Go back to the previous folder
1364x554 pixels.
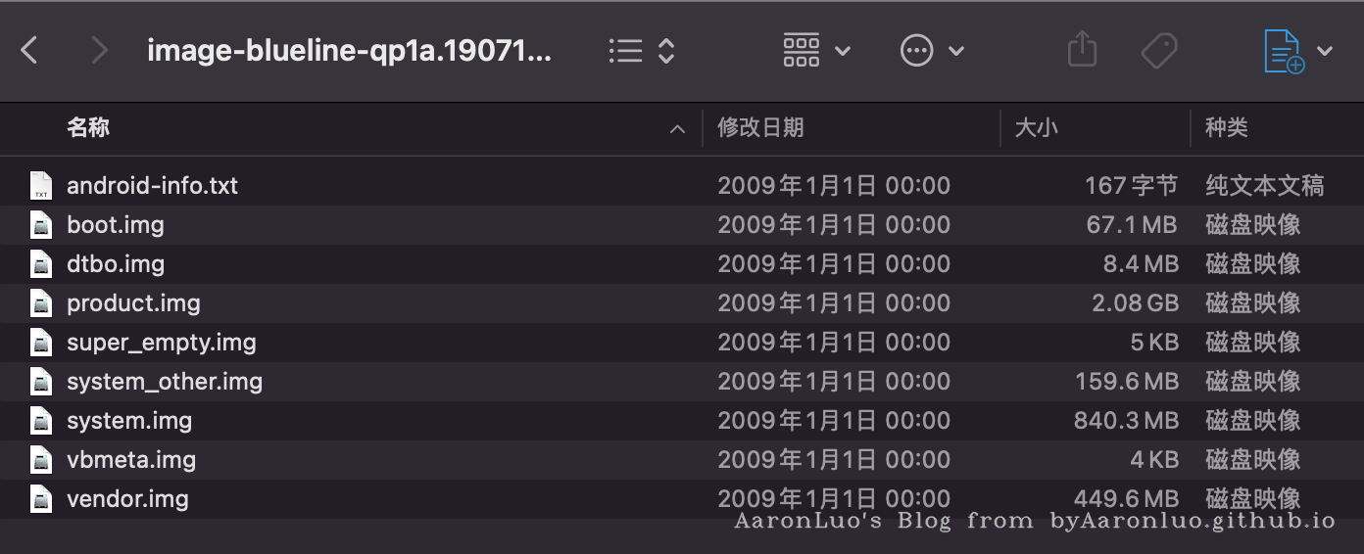point(29,51)
